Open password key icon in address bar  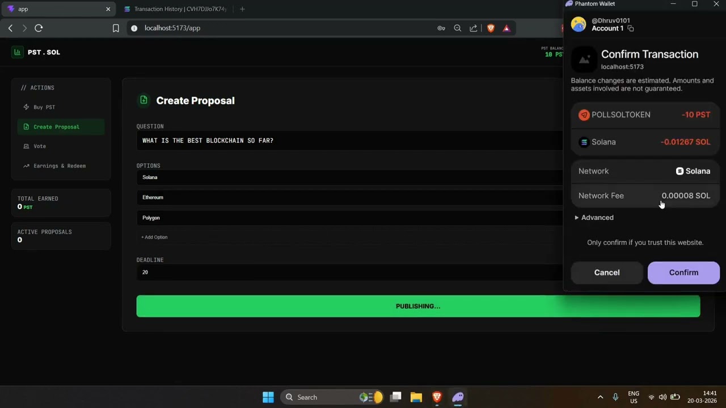click(x=441, y=28)
